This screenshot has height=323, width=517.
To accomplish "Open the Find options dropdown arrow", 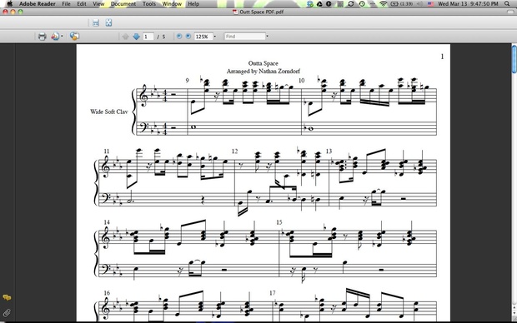I will (x=268, y=37).
